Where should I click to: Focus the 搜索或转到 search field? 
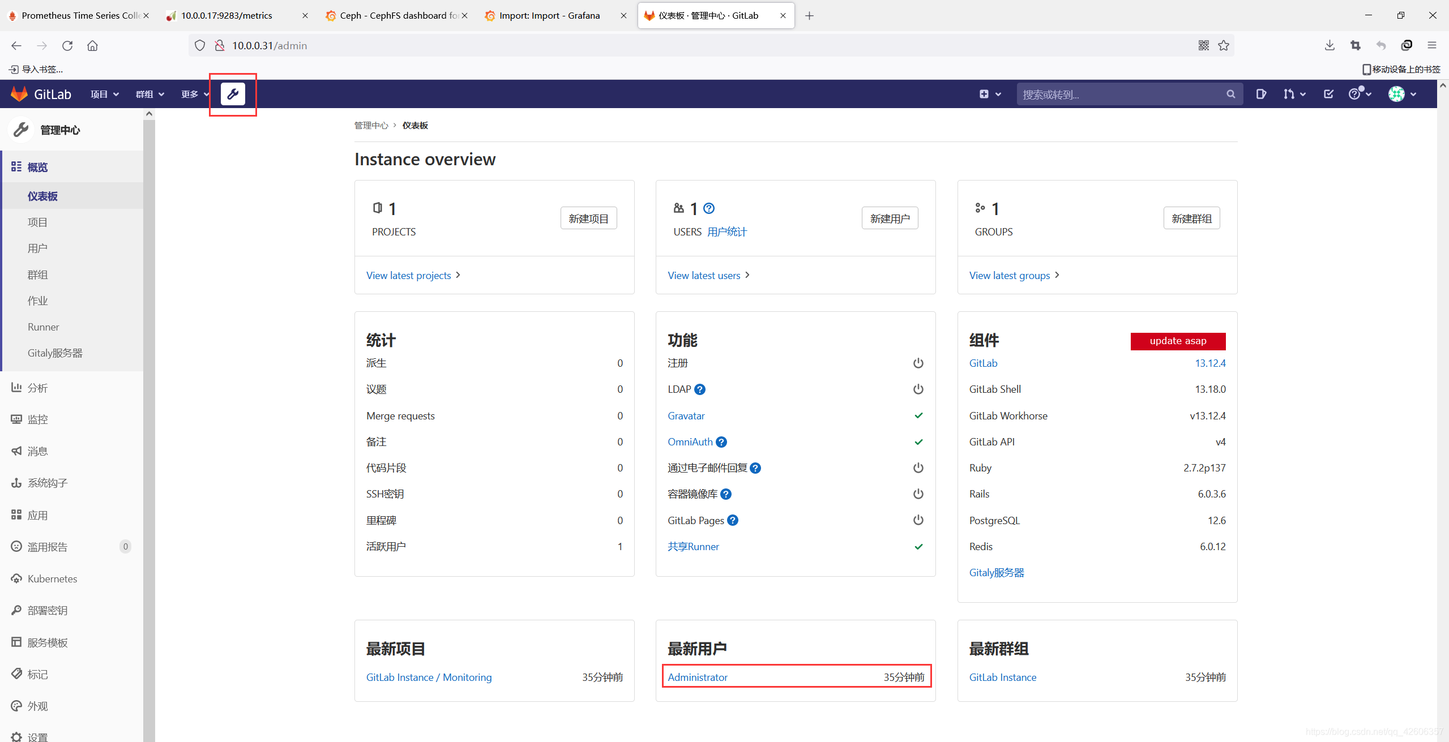click(1121, 94)
